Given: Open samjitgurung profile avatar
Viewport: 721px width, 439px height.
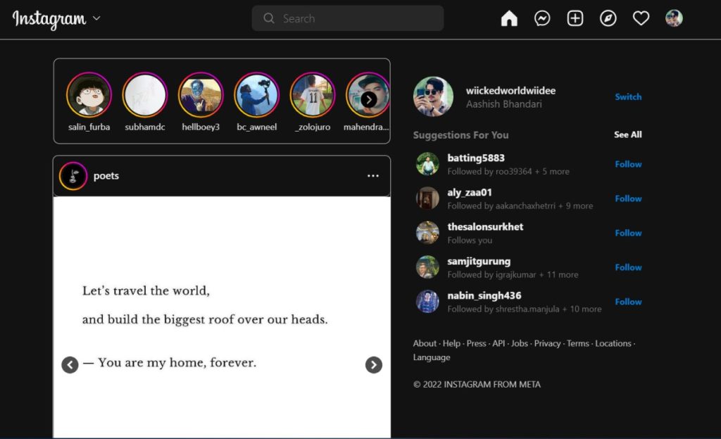Looking at the screenshot, I should [427, 267].
